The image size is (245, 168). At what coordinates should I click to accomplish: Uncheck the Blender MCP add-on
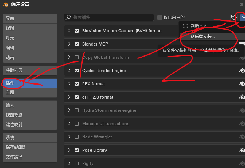pos(77,44)
